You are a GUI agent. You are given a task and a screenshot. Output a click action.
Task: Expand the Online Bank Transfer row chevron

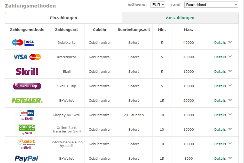pos(230,129)
